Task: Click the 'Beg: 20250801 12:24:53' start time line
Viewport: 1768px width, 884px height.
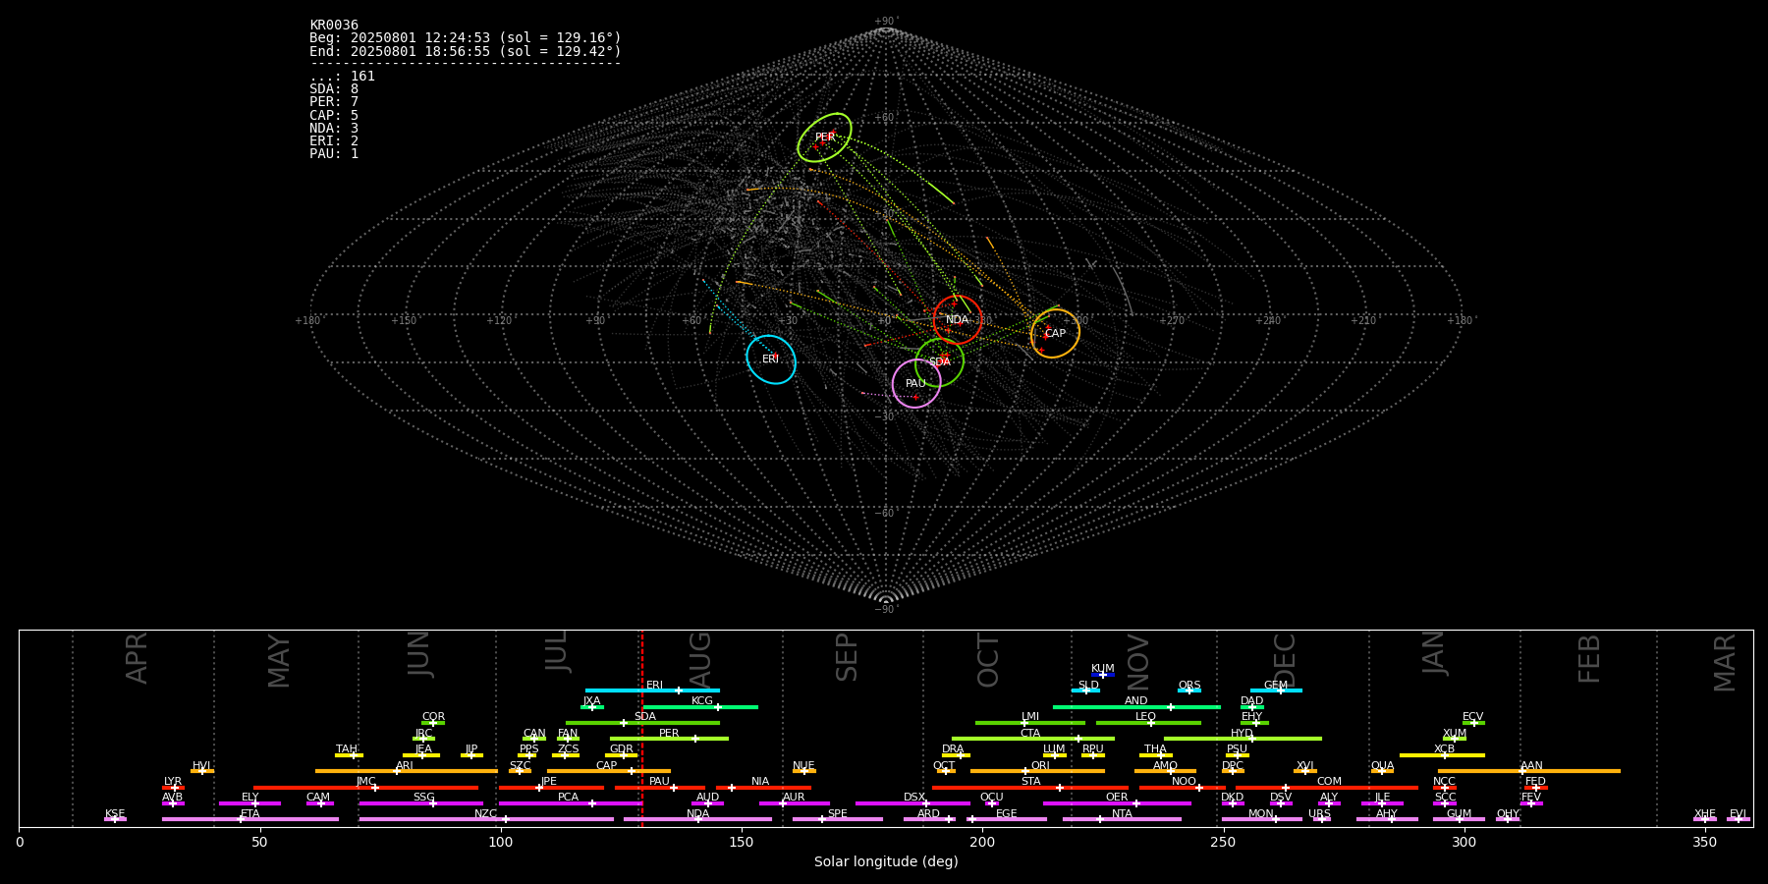Action: [466, 38]
